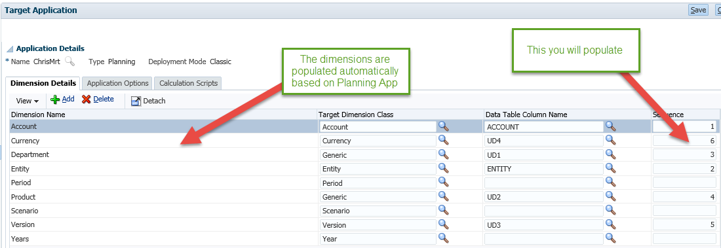The image size is (721, 248).
Task: Click magnifier beside Entity target dimension class
Action: point(443,168)
